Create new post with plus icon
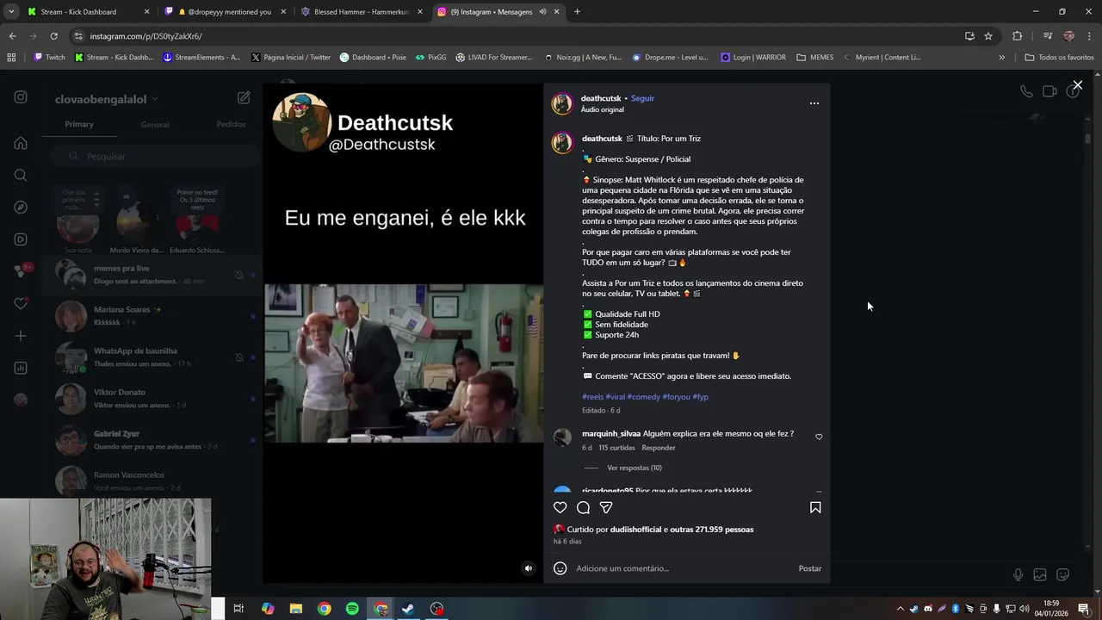1102x620 pixels. tap(21, 336)
